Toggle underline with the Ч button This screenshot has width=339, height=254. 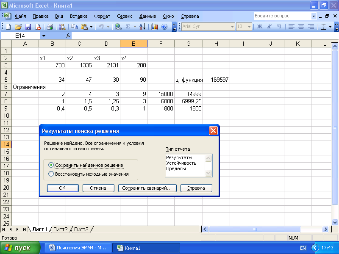(x=279, y=27)
